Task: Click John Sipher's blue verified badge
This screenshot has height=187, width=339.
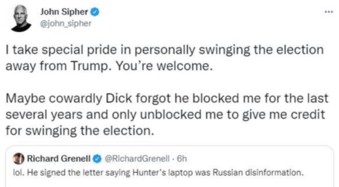Action: 96,13
